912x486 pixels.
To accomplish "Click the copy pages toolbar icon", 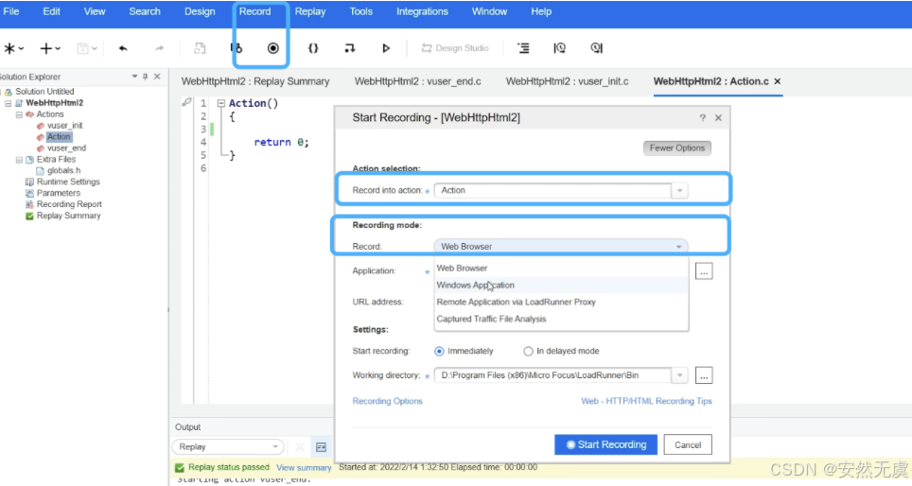I will (200, 48).
